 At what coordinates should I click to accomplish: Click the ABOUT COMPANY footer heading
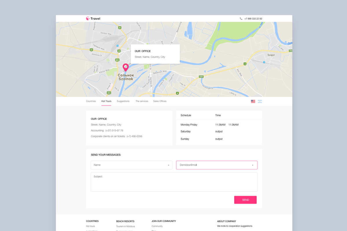pyautogui.click(x=227, y=221)
